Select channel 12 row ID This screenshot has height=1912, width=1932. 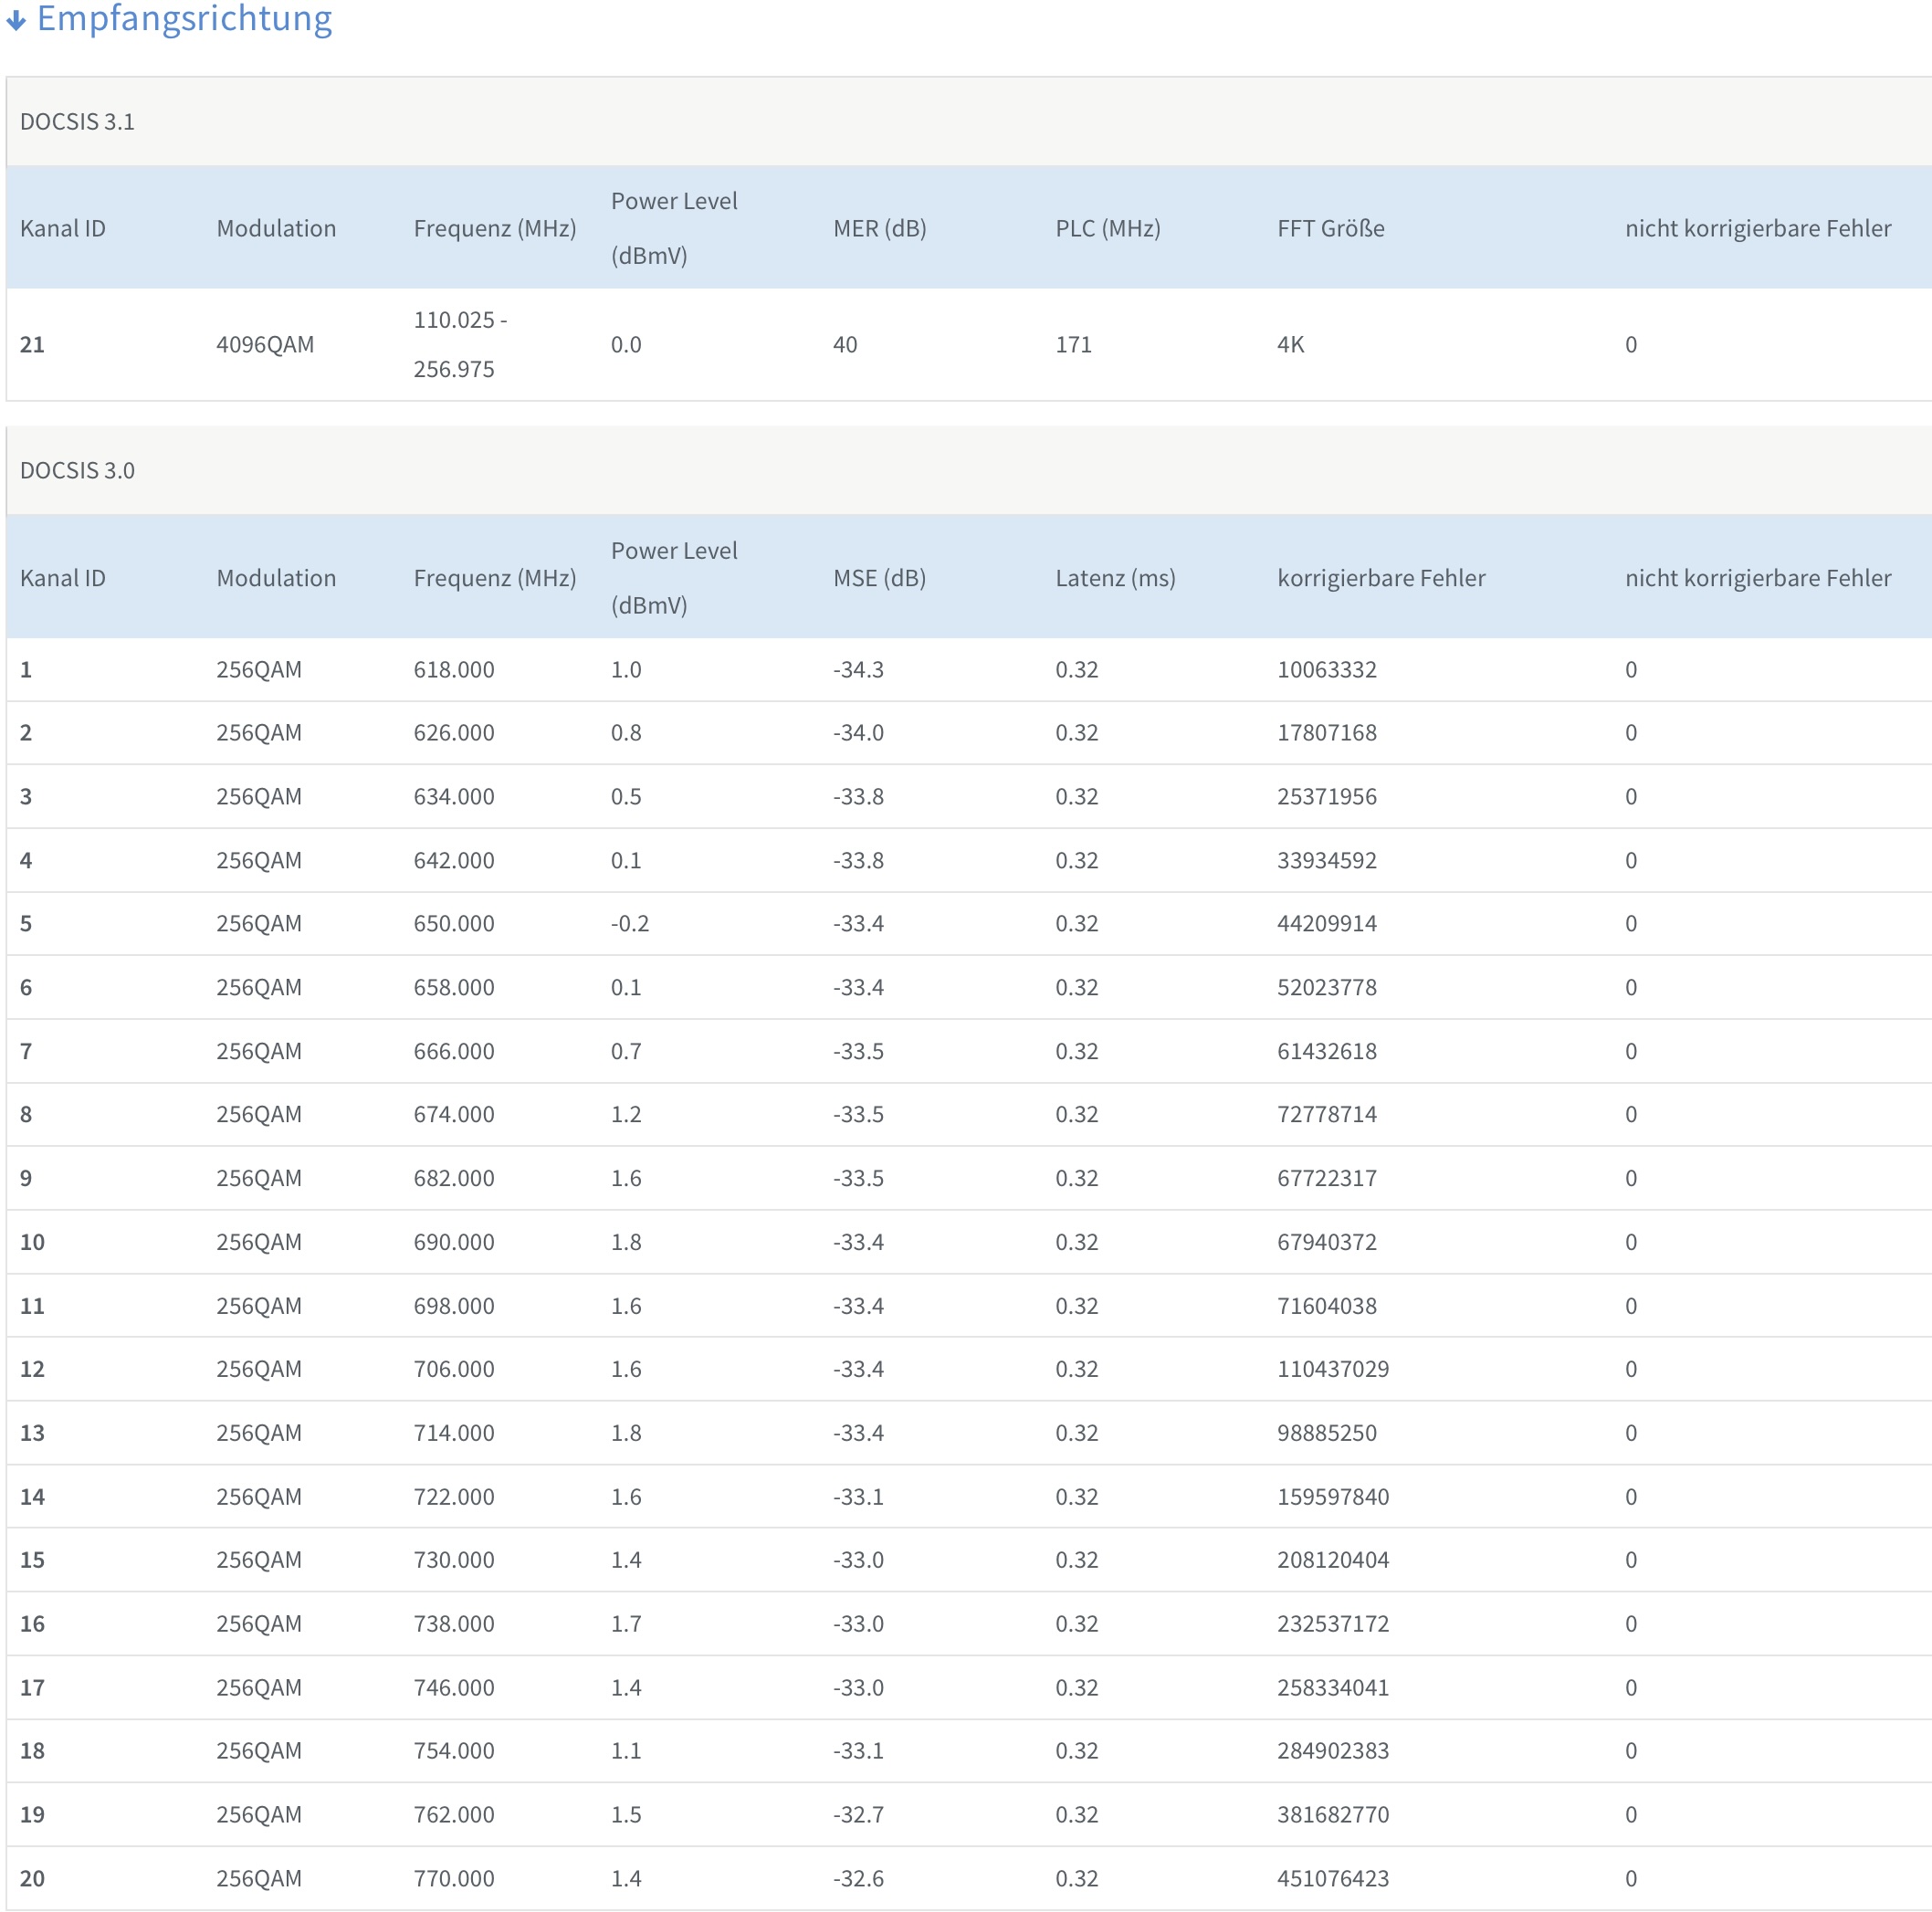pyautogui.click(x=33, y=1369)
